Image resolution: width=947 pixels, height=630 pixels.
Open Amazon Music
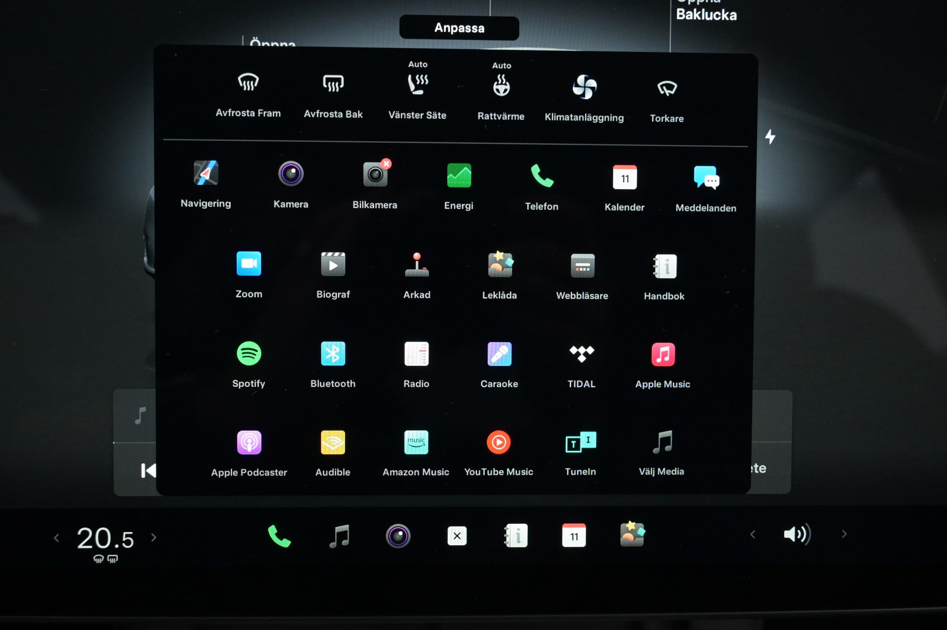[416, 442]
